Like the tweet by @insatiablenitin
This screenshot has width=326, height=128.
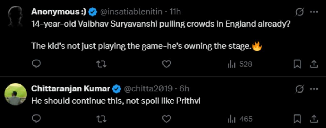(167, 64)
